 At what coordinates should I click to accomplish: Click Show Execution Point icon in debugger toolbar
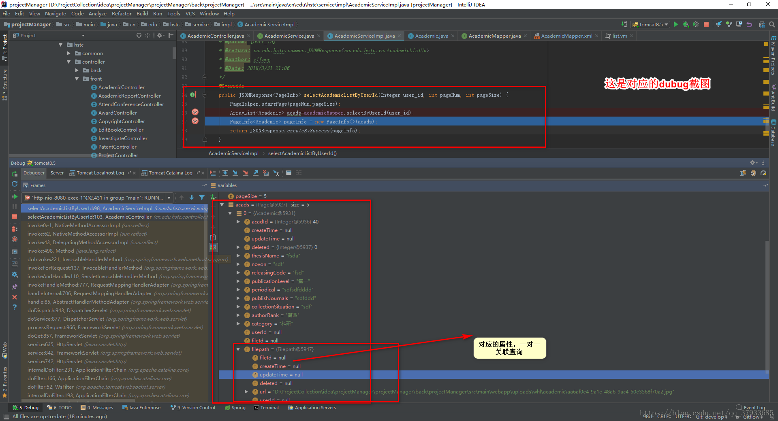(213, 173)
